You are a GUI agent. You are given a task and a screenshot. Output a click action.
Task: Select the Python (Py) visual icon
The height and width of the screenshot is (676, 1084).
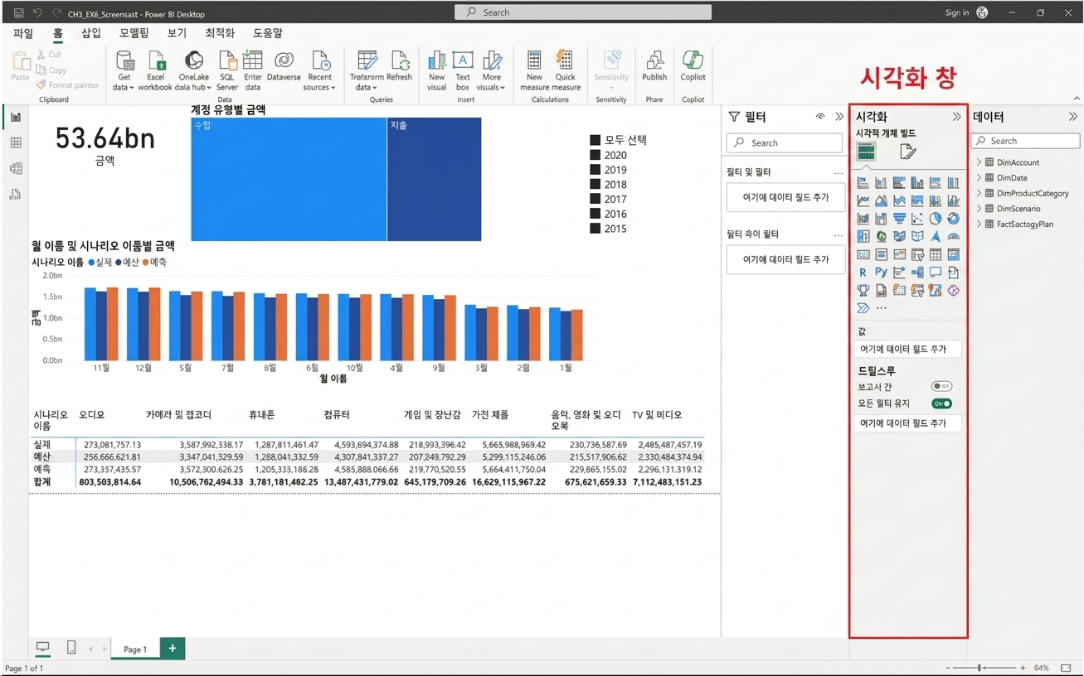point(881,273)
